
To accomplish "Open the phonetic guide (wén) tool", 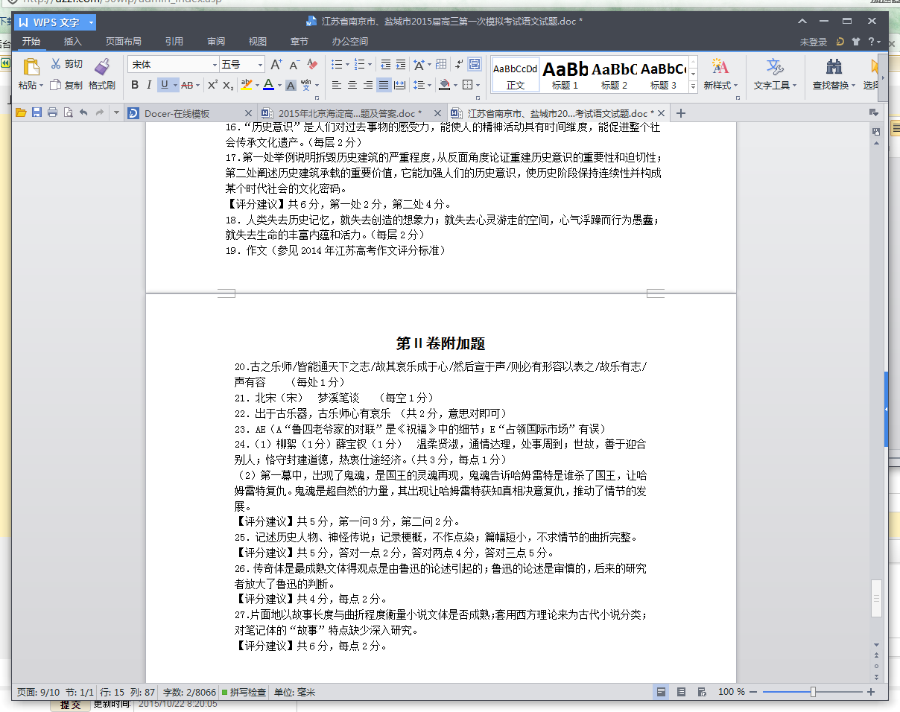I will (x=307, y=85).
